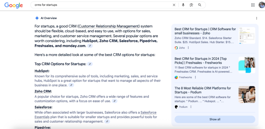Image resolution: width=265 pixels, height=129 pixels.
Task: Open three-dot menu beside Freshworks source
Action: (x=195, y=77)
